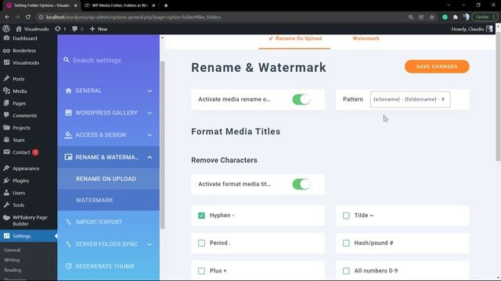This screenshot has height=281, width=501.
Task: Click the Access & Design paint bucket icon
Action: click(68, 135)
